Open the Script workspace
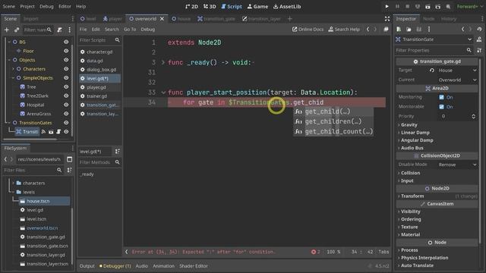 (232, 7)
